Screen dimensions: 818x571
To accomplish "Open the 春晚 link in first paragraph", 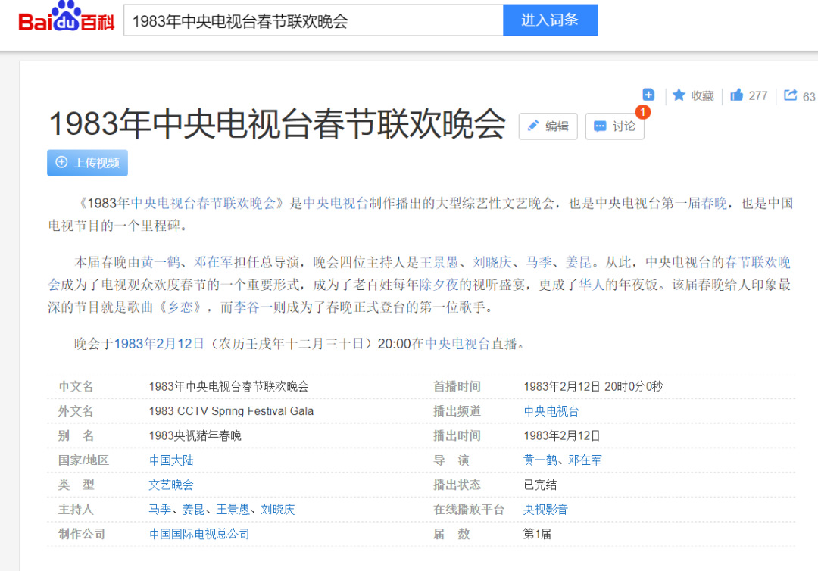I will point(714,204).
